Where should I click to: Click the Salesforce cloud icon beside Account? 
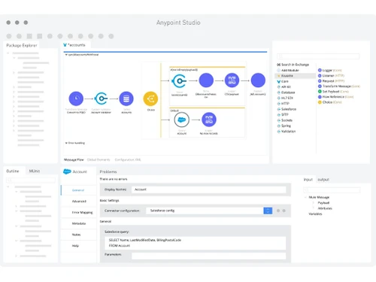(67, 171)
